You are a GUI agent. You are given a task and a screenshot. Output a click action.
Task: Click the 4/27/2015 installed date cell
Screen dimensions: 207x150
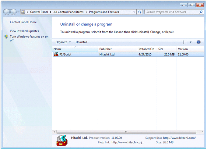click(145, 55)
